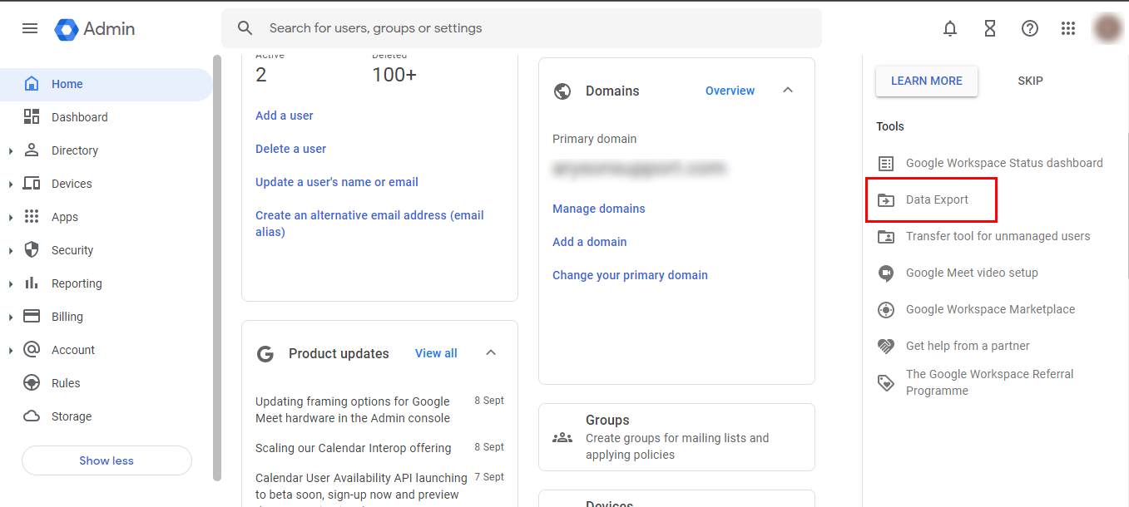
Task: Click the Google Workspace Marketplace icon
Action: 886,309
